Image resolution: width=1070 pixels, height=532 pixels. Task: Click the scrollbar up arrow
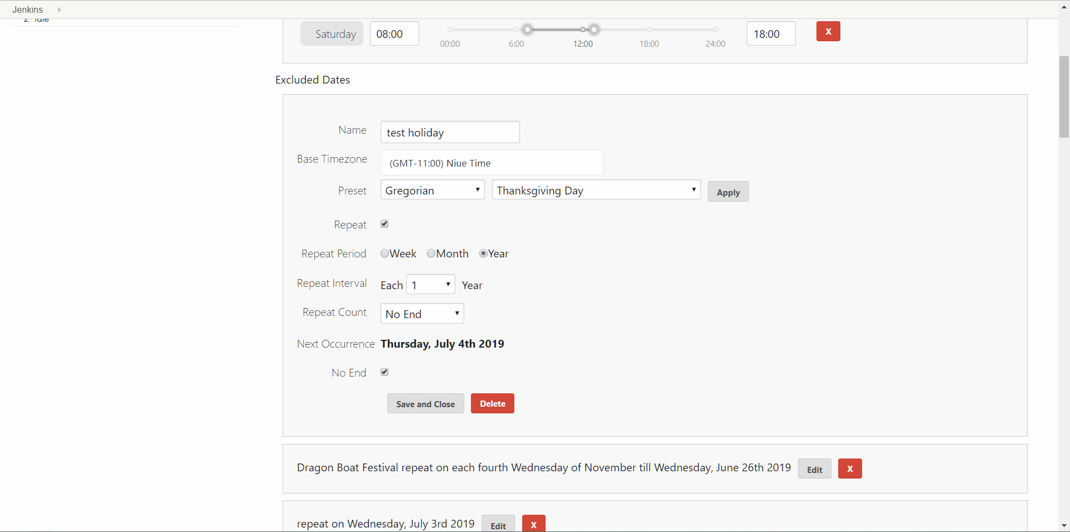(1064, 6)
